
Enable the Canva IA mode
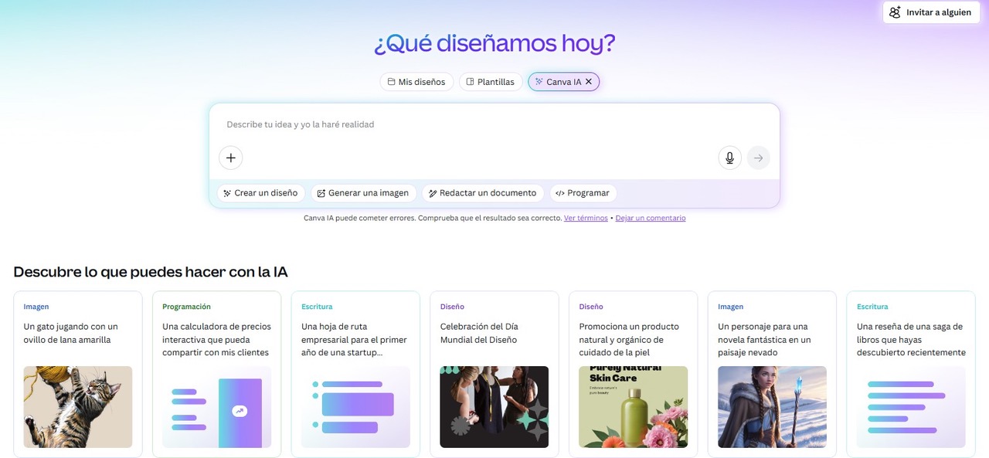pos(560,81)
